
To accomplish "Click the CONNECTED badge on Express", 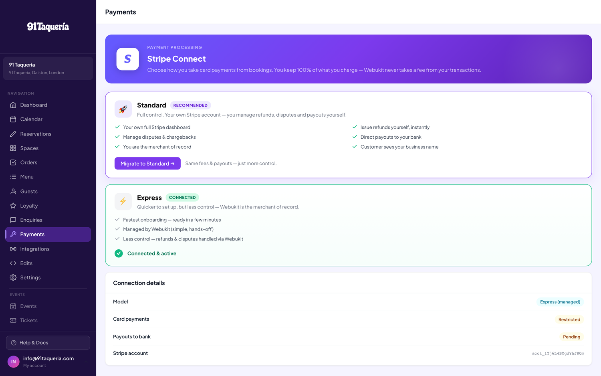I will coord(182,198).
